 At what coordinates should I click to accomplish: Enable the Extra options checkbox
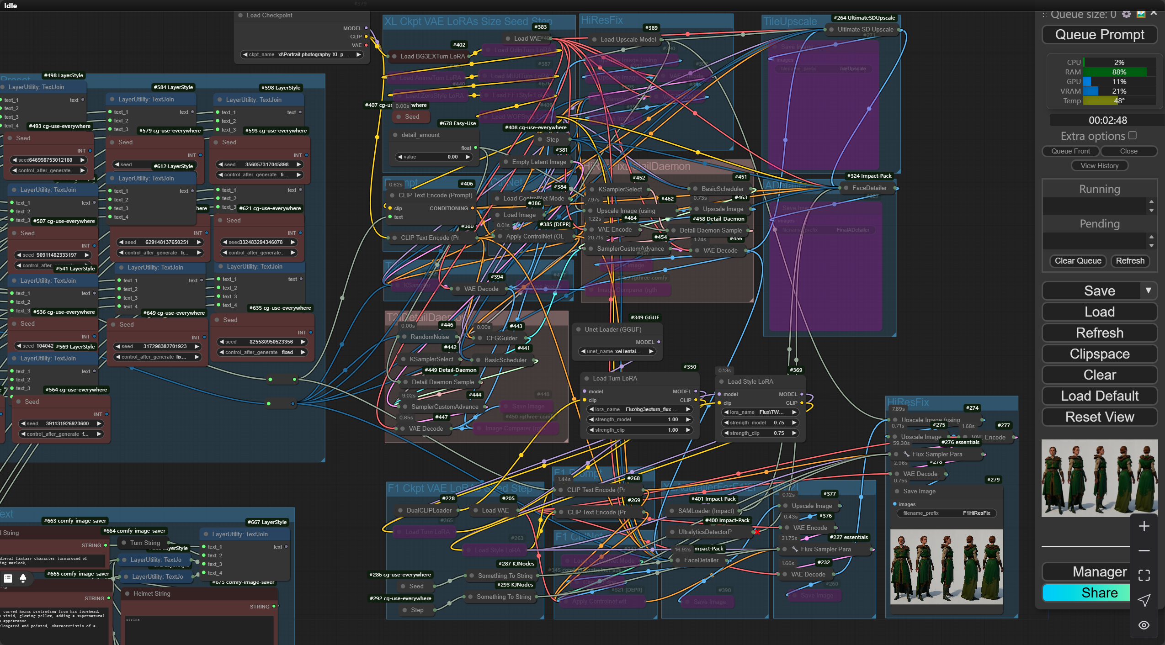[1132, 135]
